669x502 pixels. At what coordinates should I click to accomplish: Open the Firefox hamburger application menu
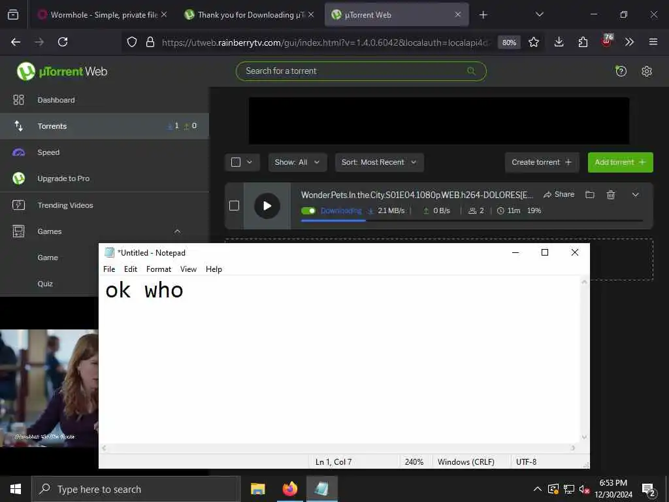(x=653, y=42)
